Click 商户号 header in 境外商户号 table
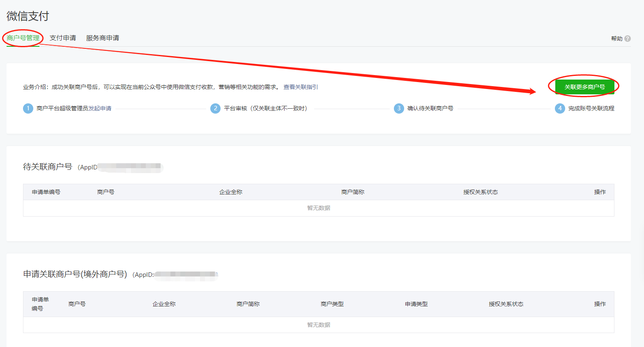This screenshot has width=644, height=347. (77, 304)
